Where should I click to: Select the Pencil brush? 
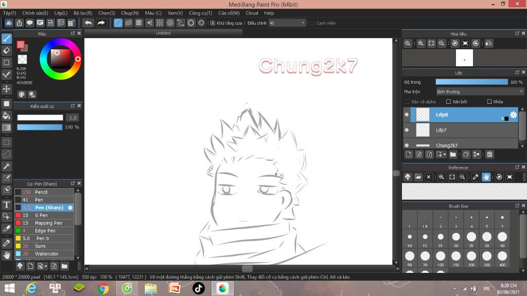click(x=44, y=192)
